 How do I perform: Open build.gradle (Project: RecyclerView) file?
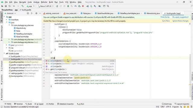(23, 56)
